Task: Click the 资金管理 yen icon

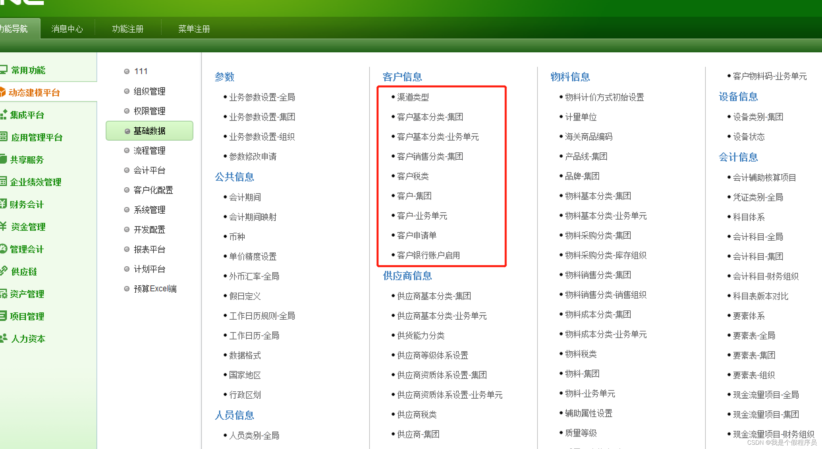Action: tap(3, 226)
